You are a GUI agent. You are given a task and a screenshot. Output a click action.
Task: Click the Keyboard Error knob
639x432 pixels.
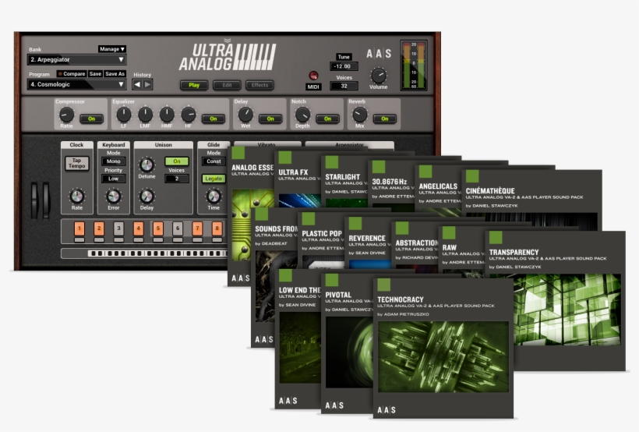point(113,197)
